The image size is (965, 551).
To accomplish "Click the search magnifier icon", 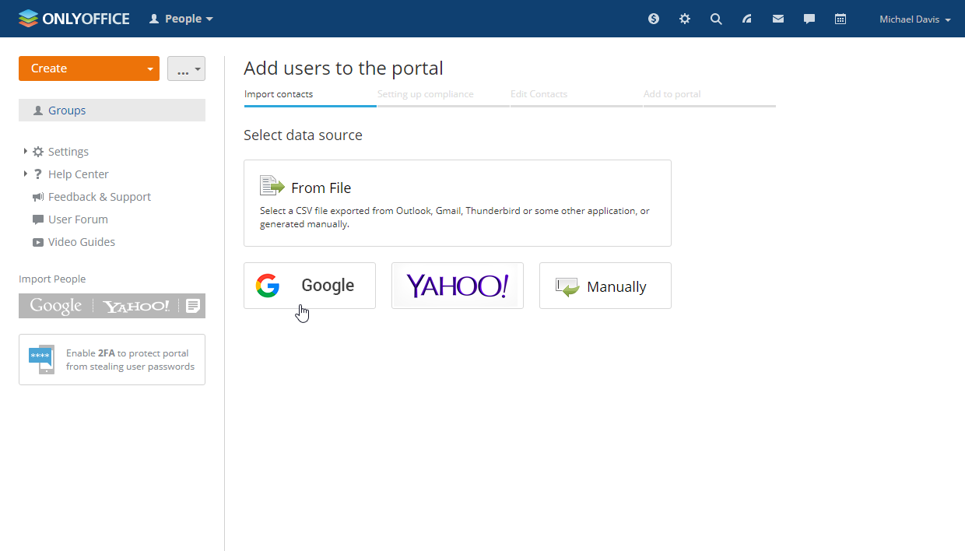I will 716,19.
